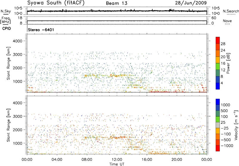
Task: Pick the light green 12–16 dB power colorbar segment
Action: 218,67
